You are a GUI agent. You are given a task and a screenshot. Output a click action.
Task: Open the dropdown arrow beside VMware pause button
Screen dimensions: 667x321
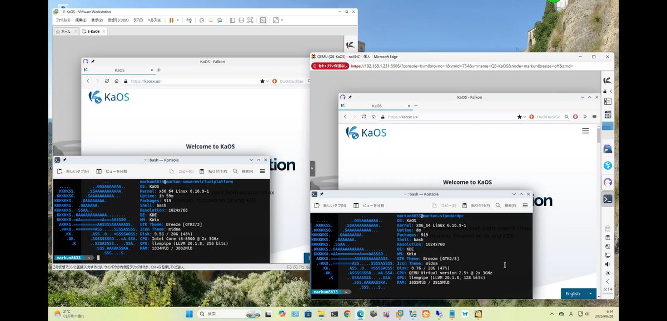click(x=178, y=20)
